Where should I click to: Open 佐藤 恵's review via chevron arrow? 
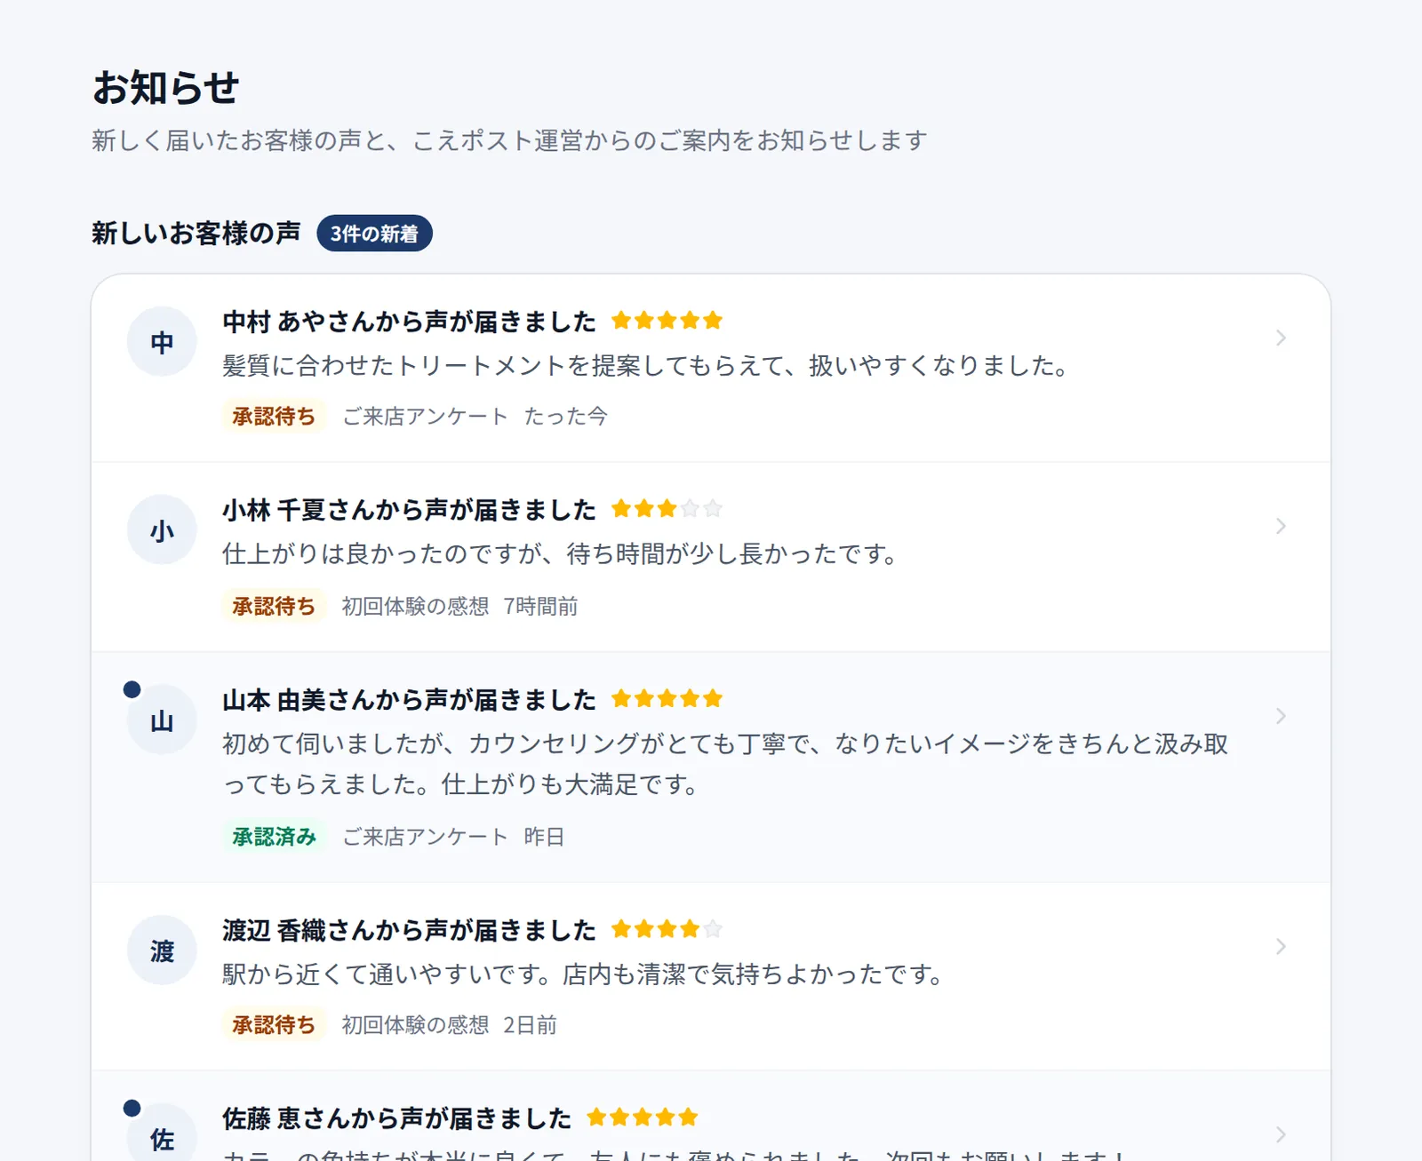[1281, 1134]
